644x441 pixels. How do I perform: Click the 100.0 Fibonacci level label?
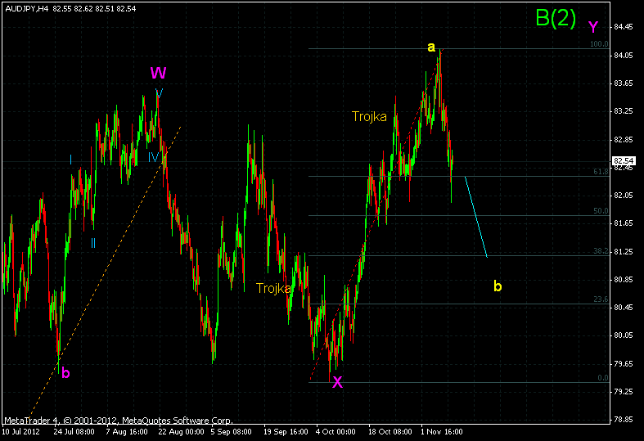point(599,44)
